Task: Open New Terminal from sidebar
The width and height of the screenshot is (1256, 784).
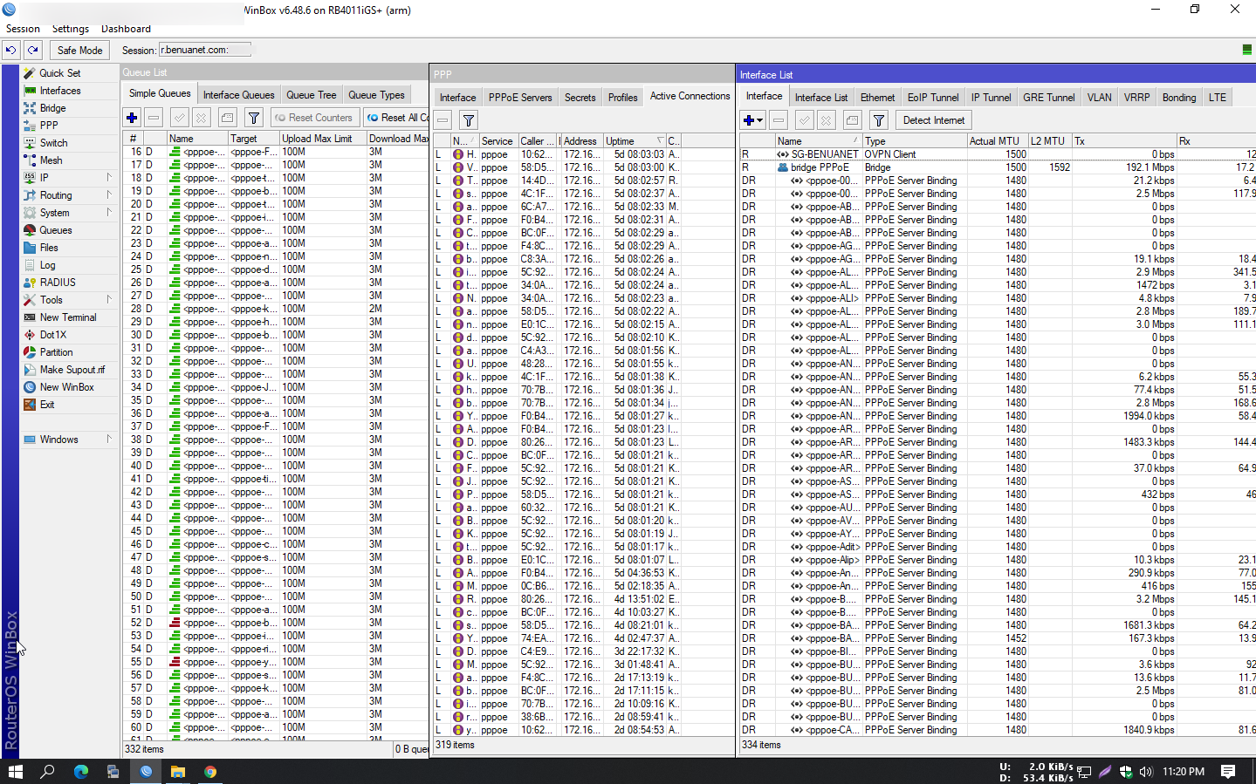Action: tap(68, 317)
